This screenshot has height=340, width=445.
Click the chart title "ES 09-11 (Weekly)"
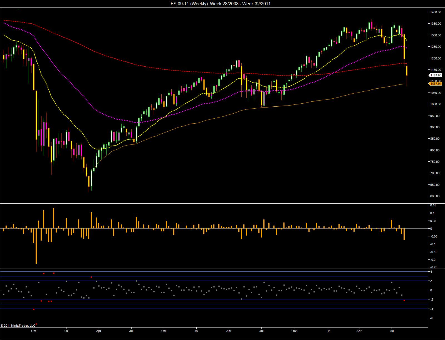189,4
